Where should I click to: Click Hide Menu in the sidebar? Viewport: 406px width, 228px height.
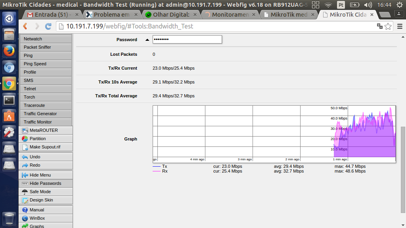46,175
